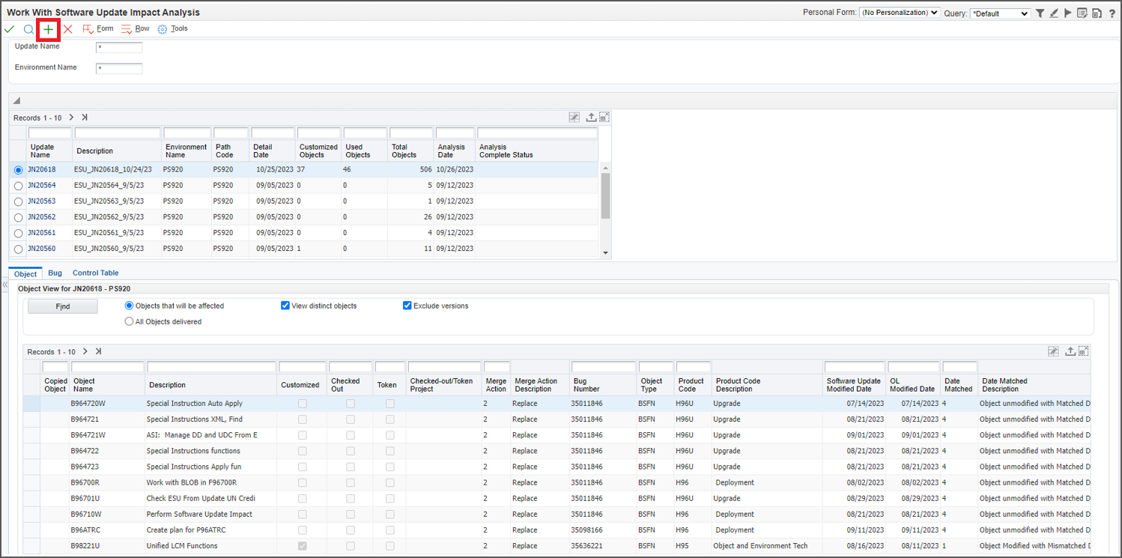Switch to the Bug tab
1122x558 pixels.
[x=55, y=273]
